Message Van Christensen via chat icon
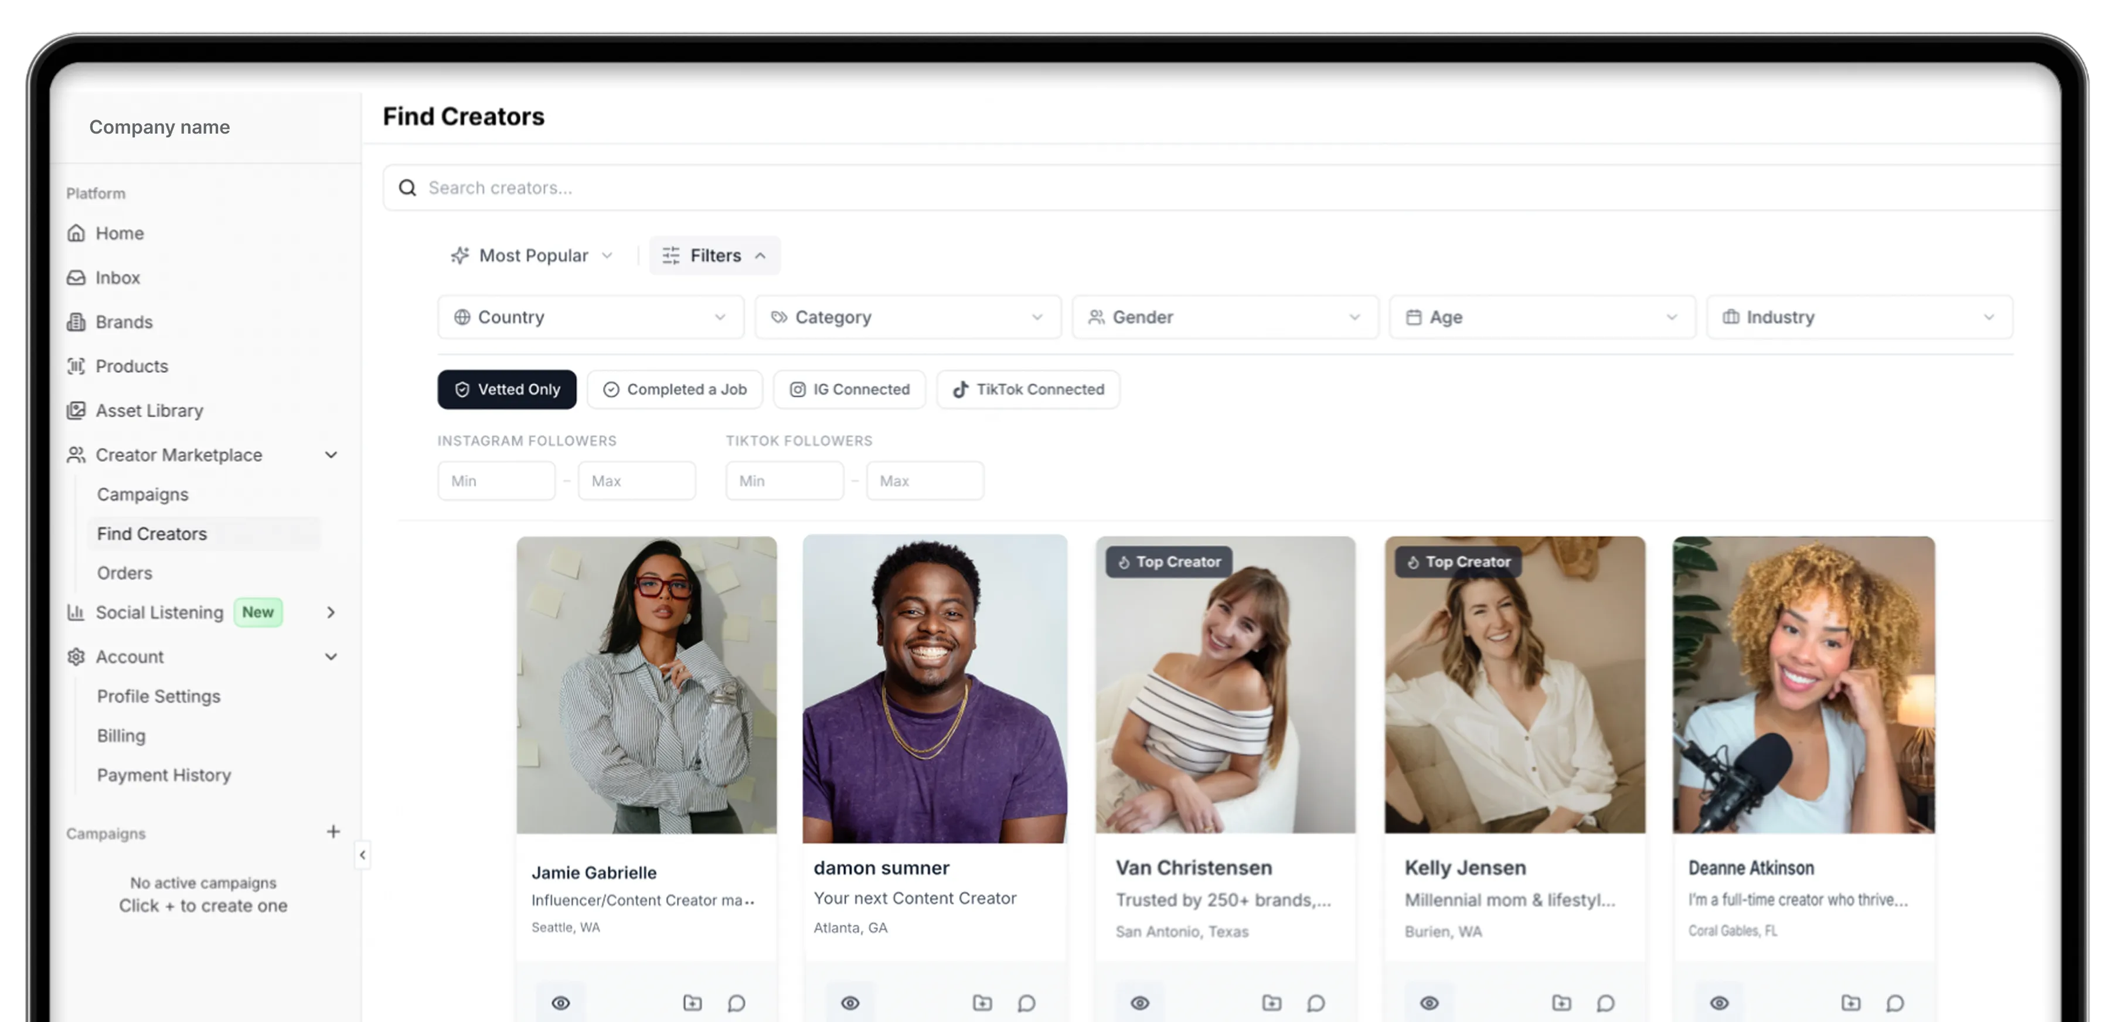Screen dimensions: 2110x1022 pyautogui.click(x=1315, y=1003)
